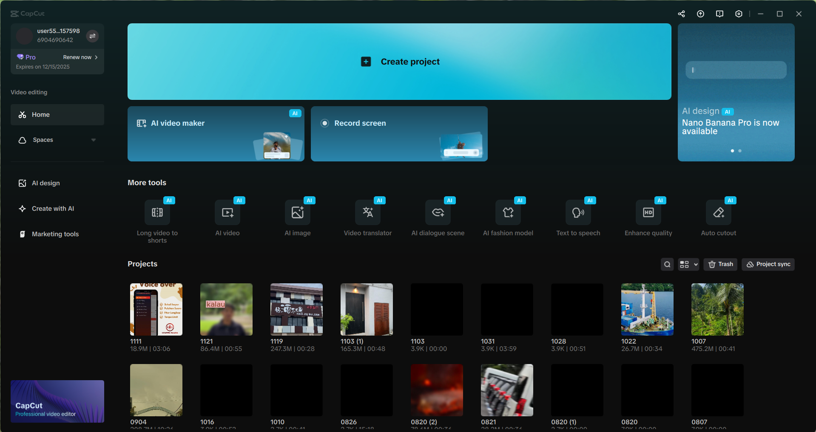Viewport: 816px width, 432px height.
Task: Open the AI fashion model tool
Action: [508, 212]
